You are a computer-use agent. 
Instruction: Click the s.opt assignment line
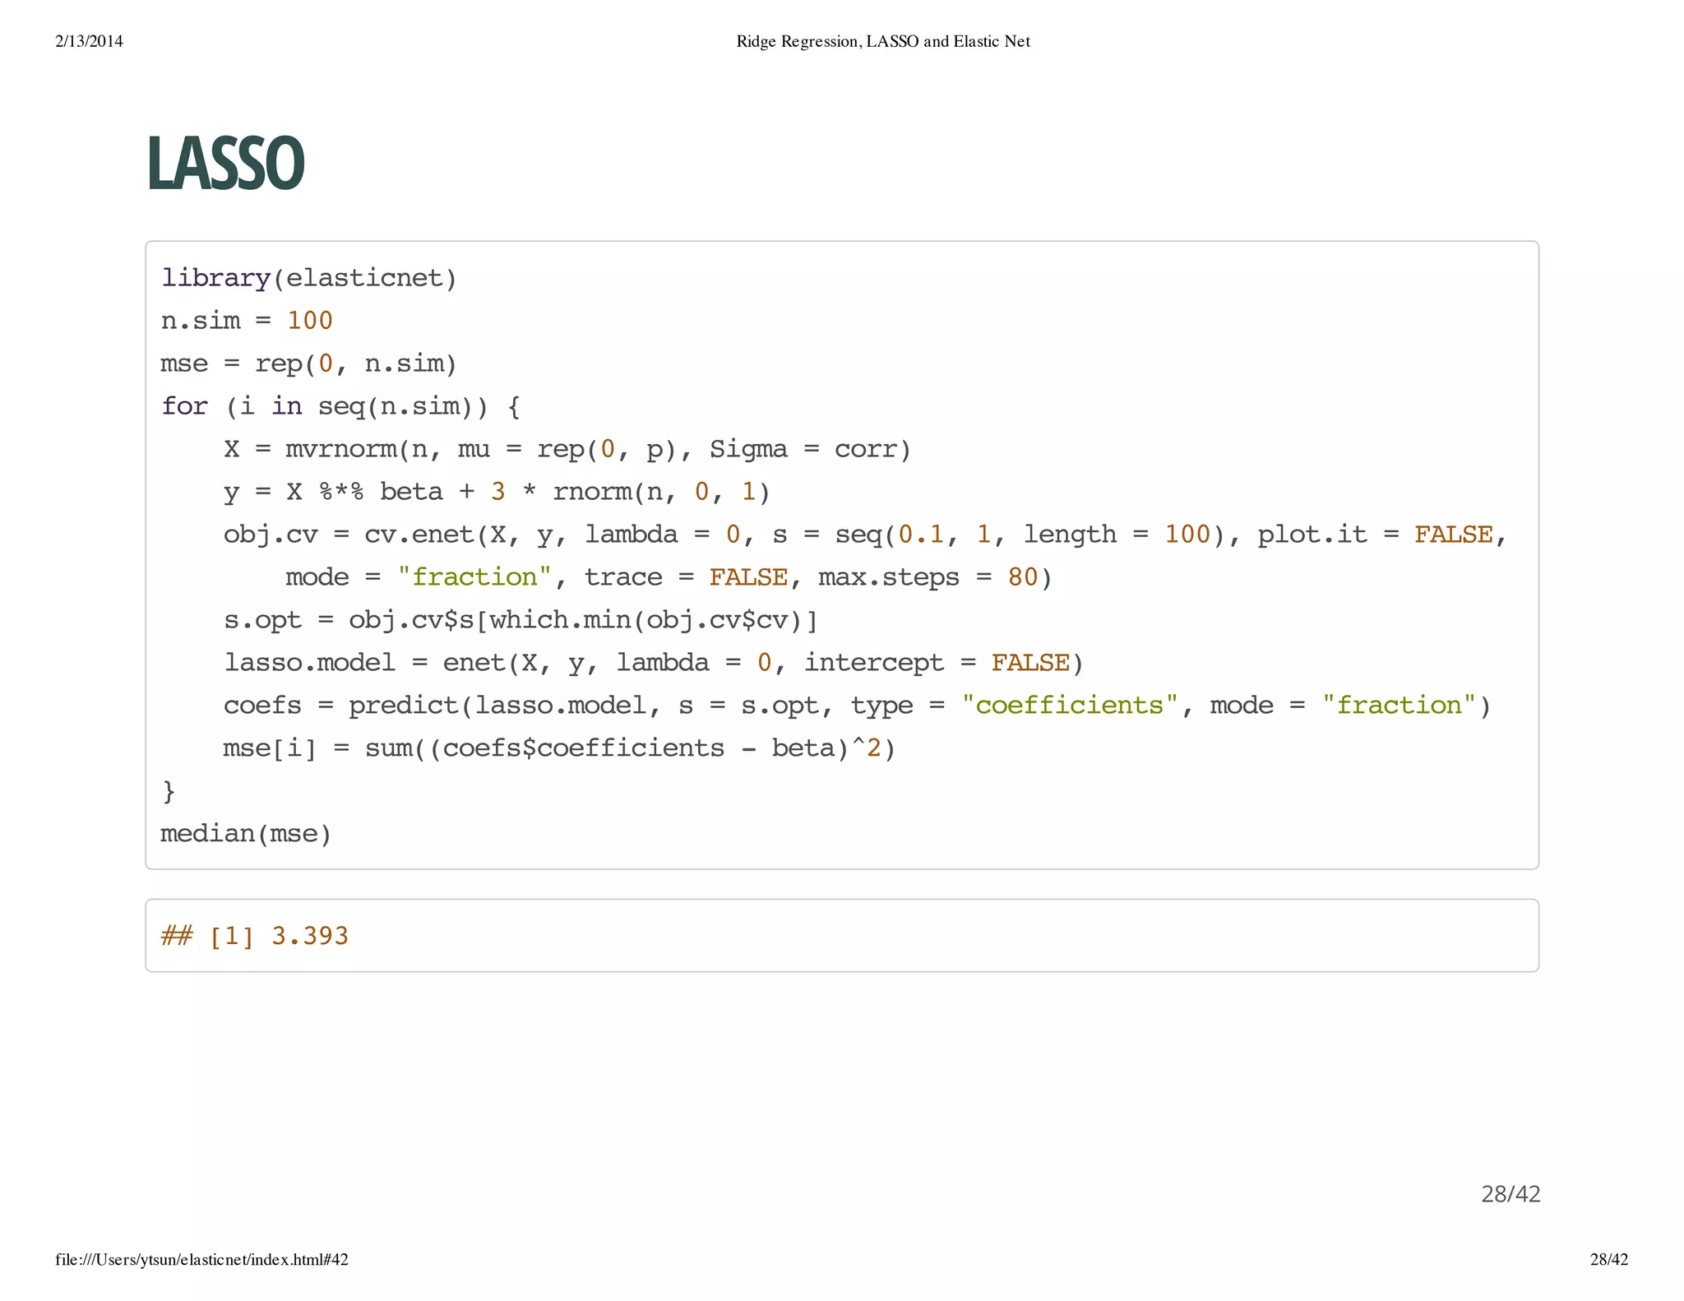(x=520, y=620)
